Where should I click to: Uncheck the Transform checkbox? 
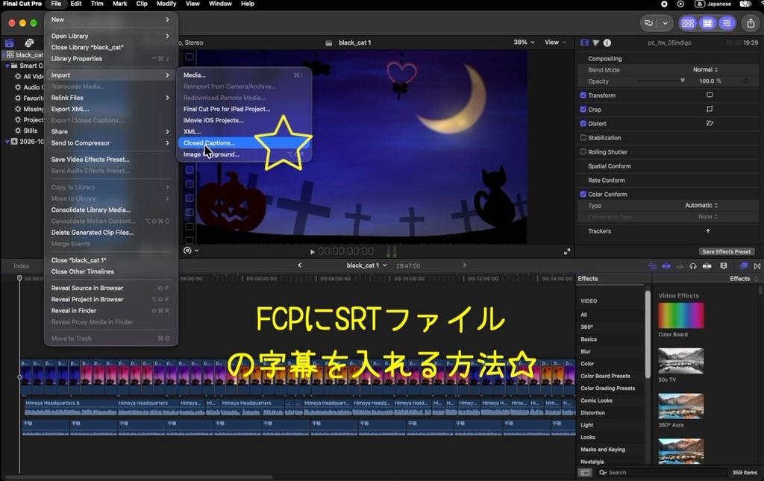(x=583, y=95)
